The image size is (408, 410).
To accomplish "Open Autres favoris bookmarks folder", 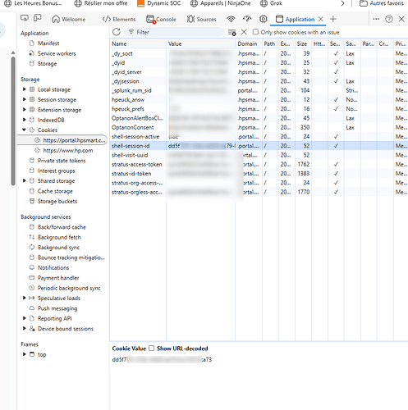I will point(382,3).
